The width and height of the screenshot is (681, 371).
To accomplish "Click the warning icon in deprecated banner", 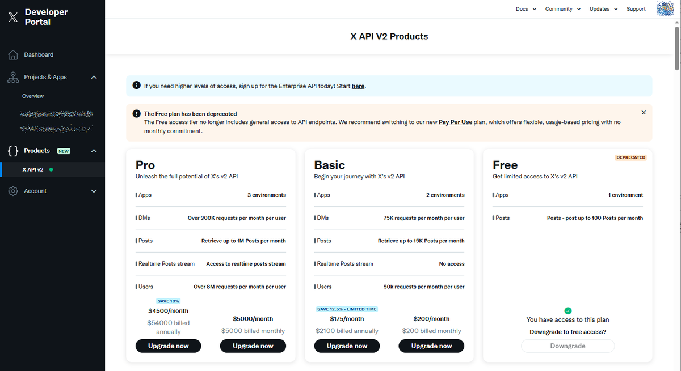I will 136,113.
